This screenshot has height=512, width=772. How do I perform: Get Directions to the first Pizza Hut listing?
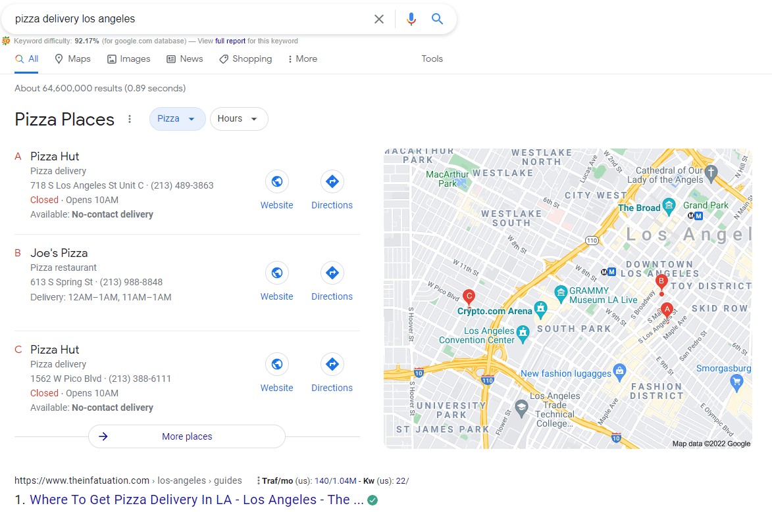click(x=332, y=181)
